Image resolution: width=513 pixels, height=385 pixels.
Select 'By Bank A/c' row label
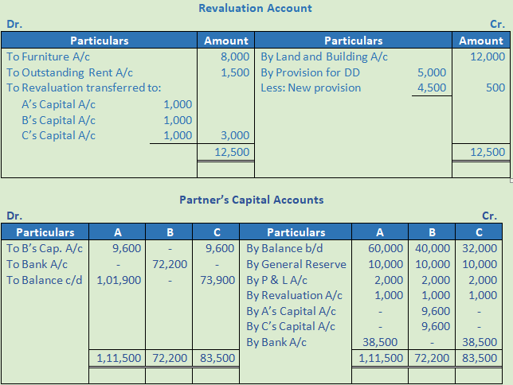276,343
